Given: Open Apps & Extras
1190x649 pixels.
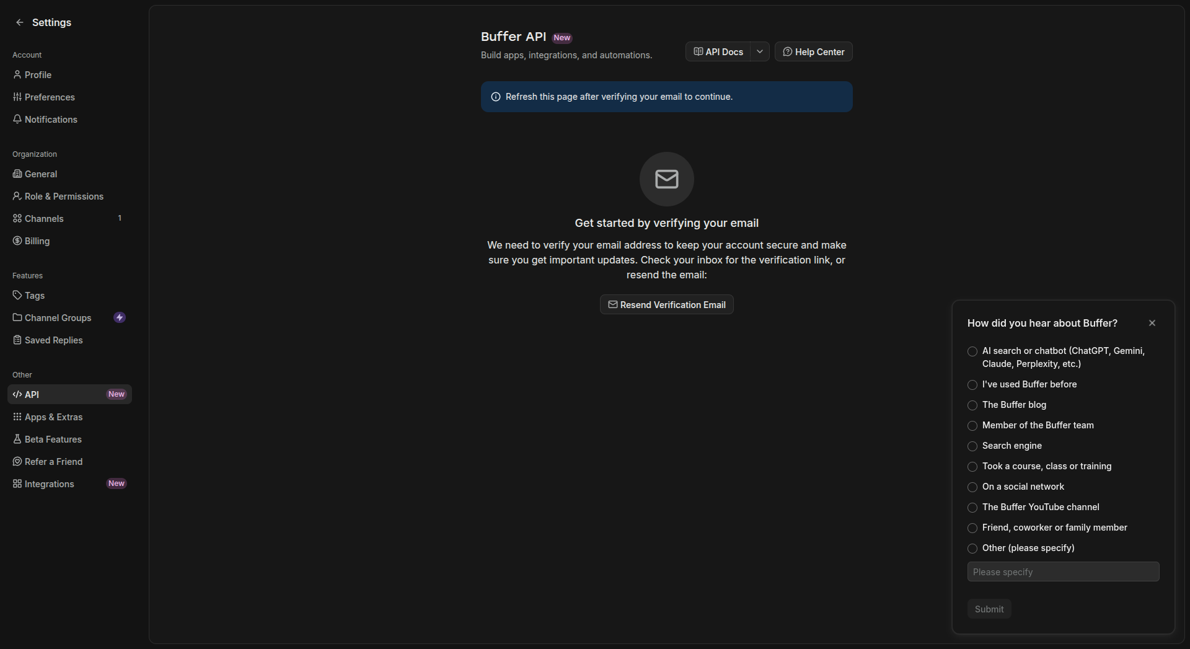Looking at the screenshot, I should (69, 417).
